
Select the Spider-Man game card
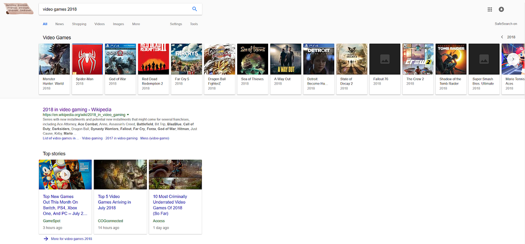[x=87, y=69]
